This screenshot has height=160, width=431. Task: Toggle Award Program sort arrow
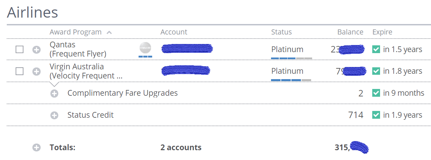pyautogui.click(x=109, y=32)
